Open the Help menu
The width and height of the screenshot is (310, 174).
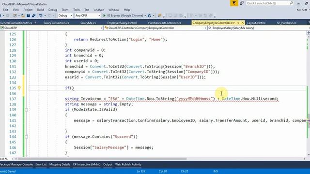127,10
